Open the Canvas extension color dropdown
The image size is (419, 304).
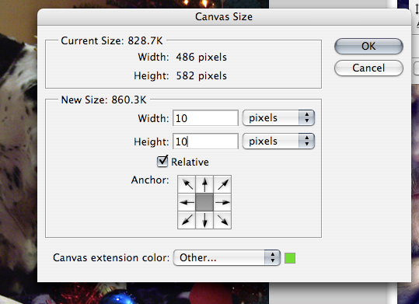pyautogui.click(x=227, y=258)
